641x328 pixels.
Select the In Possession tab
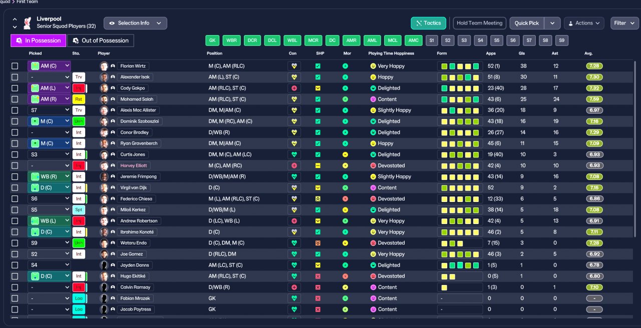pyautogui.click(x=39, y=40)
